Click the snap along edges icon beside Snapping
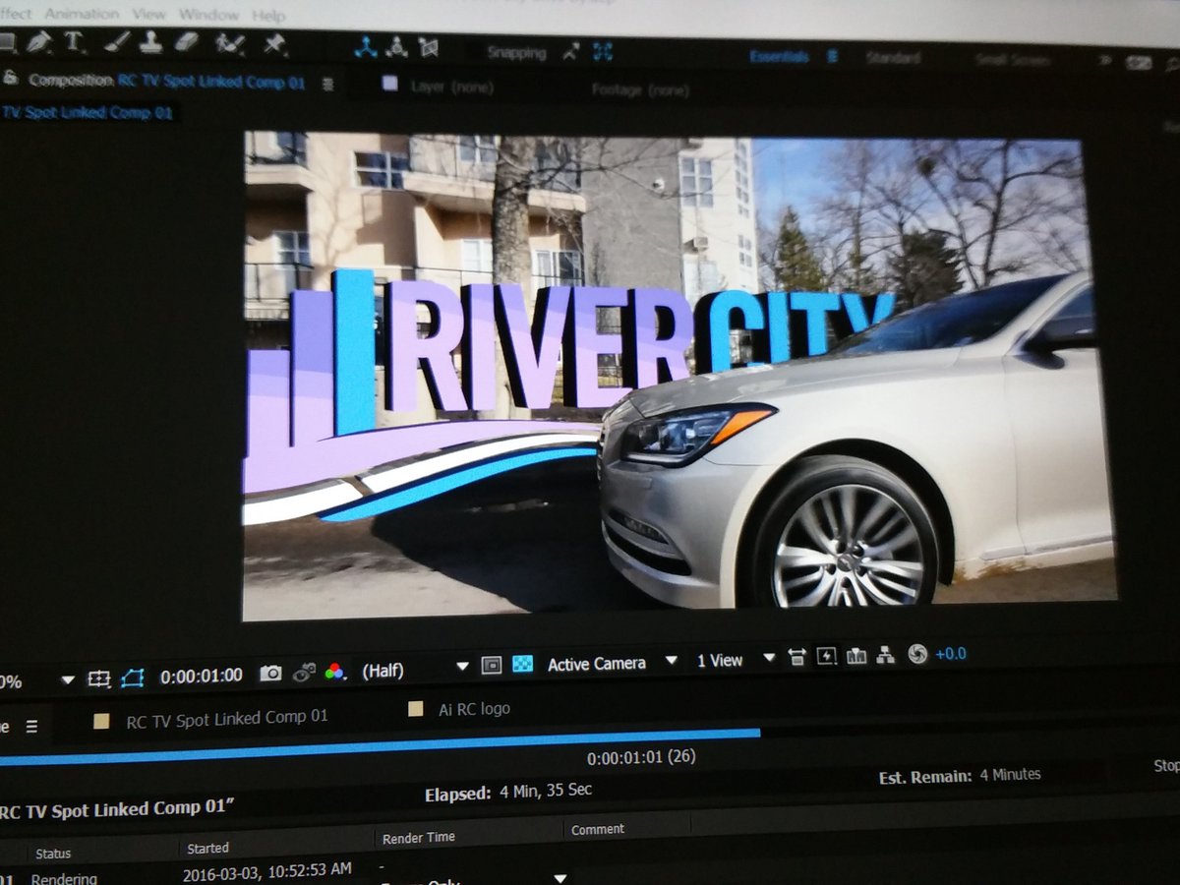1180x885 pixels. click(571, 51)
